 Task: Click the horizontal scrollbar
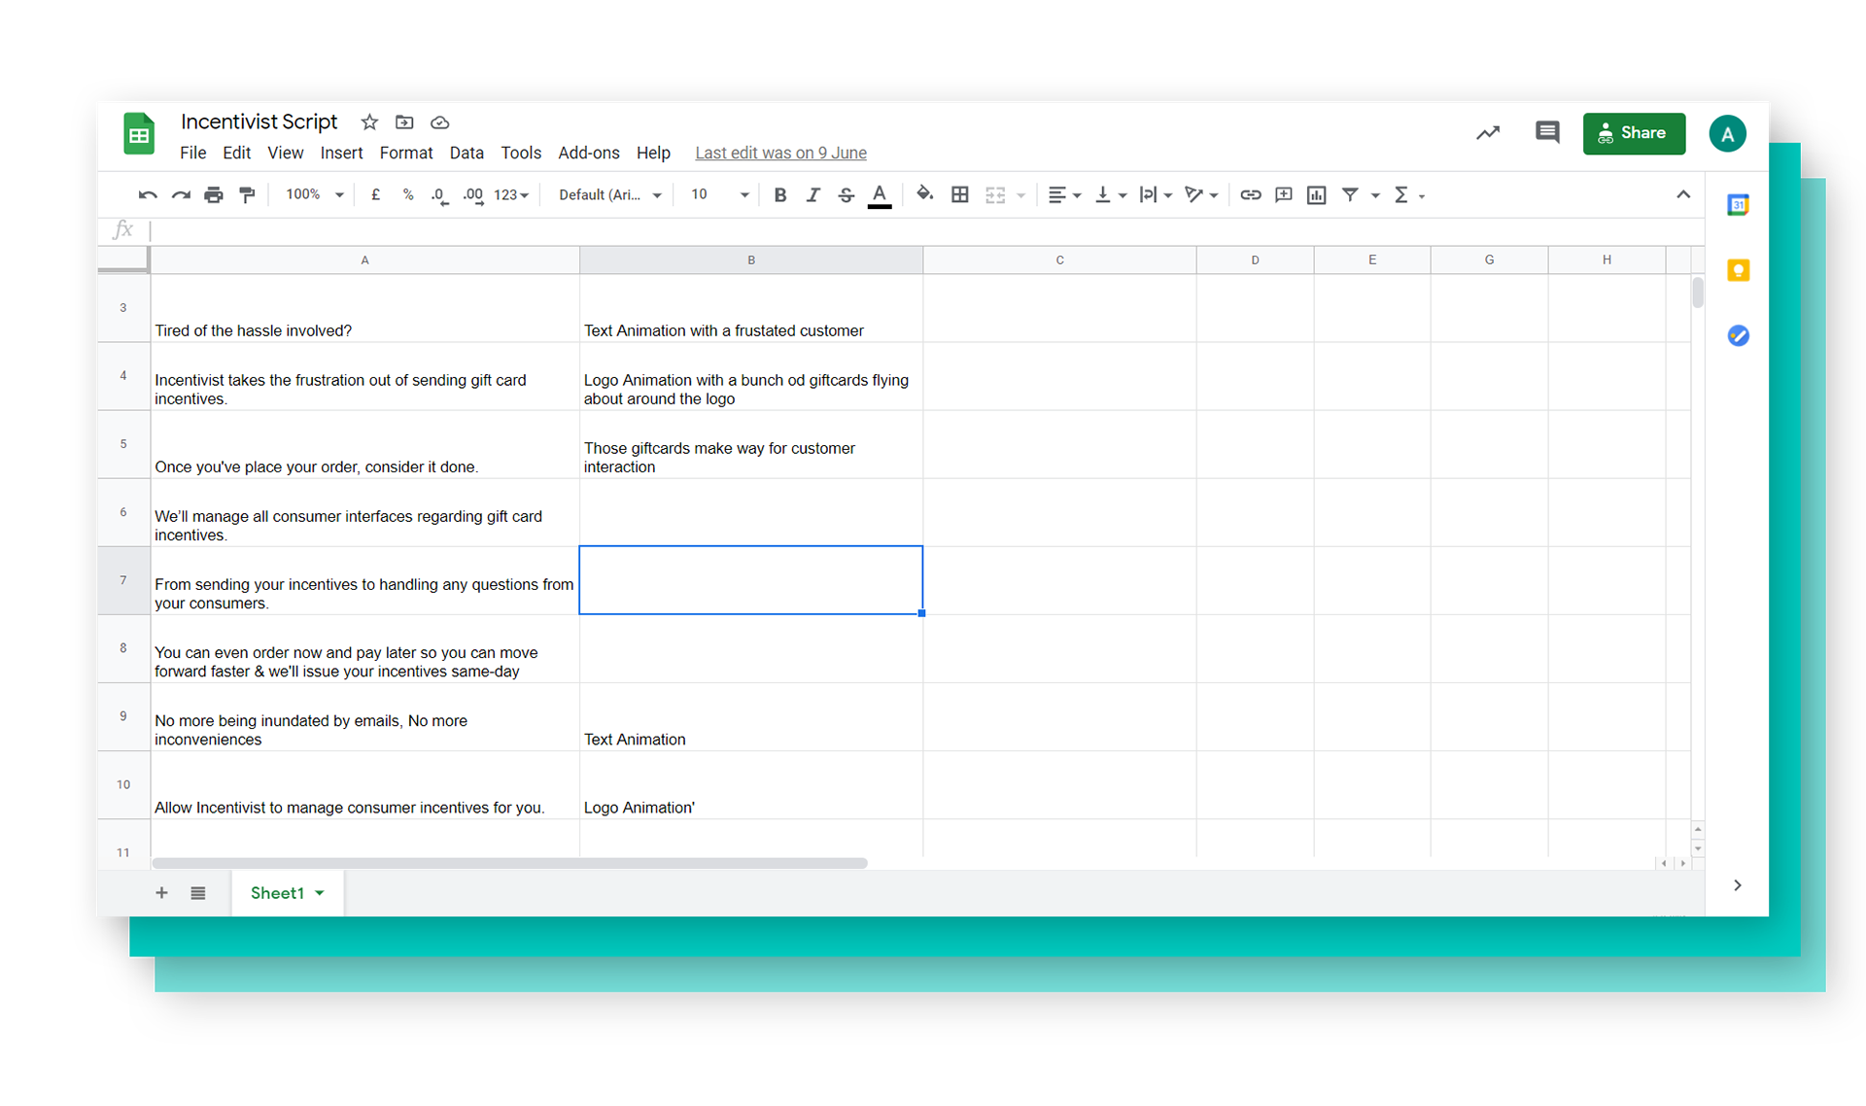509,863
